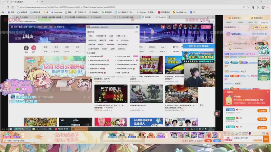Open the Bilibili 热门 pink icon

[x=34, y=48]
